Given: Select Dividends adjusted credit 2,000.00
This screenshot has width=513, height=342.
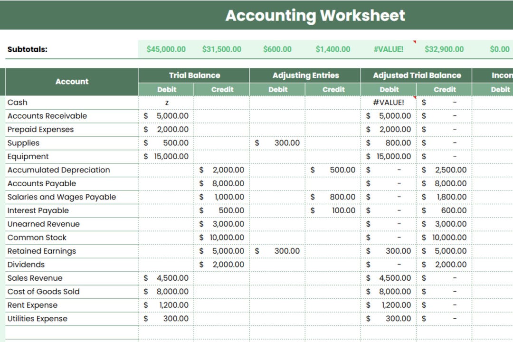Looking at the screenshot, I should [x=444, y=265].
